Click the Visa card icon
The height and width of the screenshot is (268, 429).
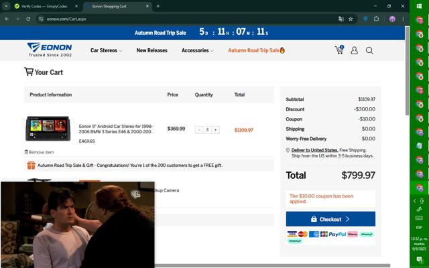click(292, 234)
